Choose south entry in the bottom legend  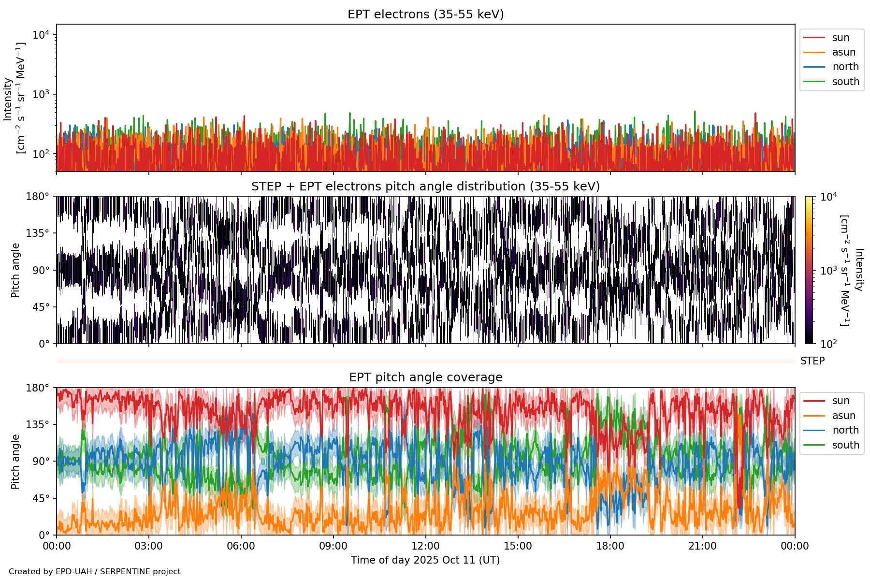pyautogui.click(x=845, y=445)
